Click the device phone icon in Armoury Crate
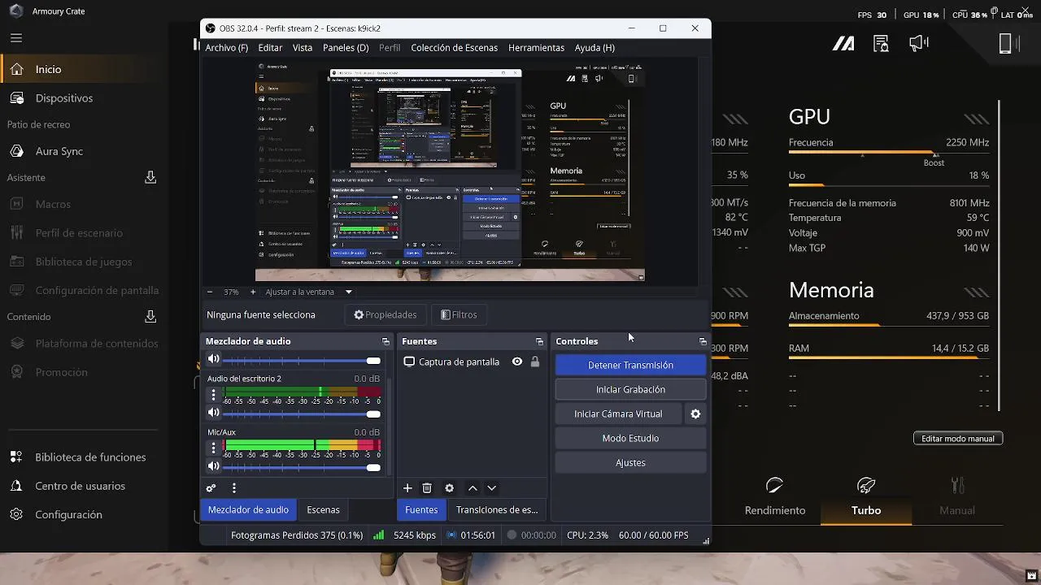The height and width of the screenshot is (585, 1041). [x=1006, y=44]
